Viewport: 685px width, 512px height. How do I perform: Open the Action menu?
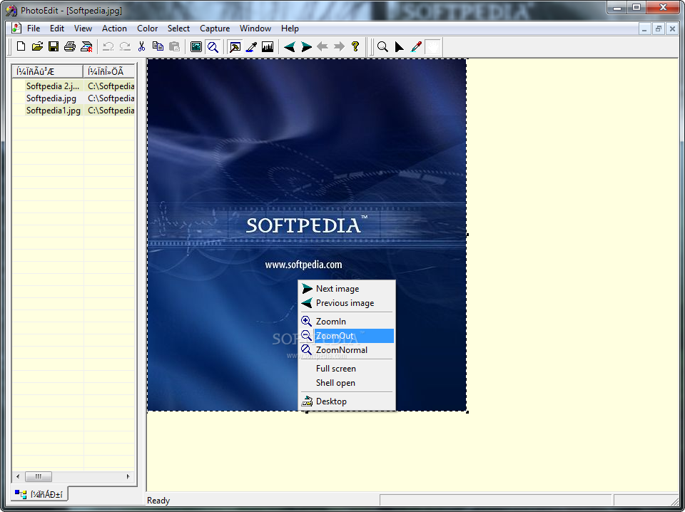[x=114, y=29]
